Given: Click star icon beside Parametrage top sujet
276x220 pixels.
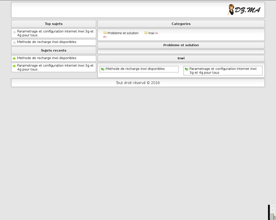Looking at the screenshot, I should [14, 32].
